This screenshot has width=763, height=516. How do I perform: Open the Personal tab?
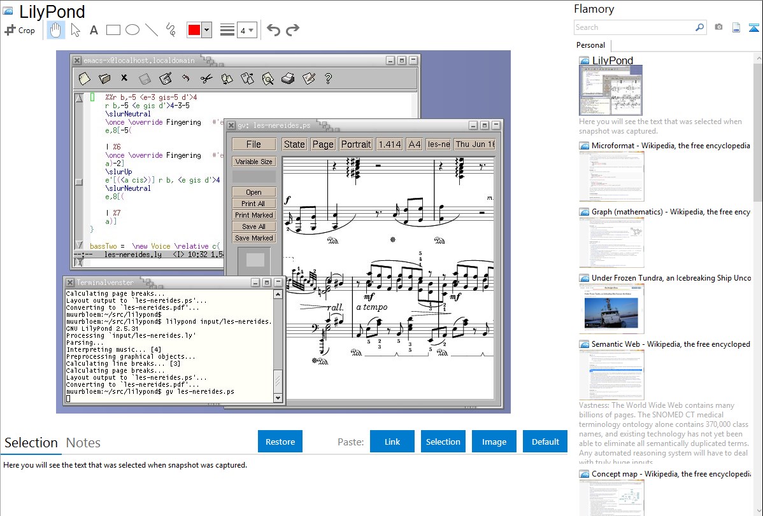coord(590,45)
